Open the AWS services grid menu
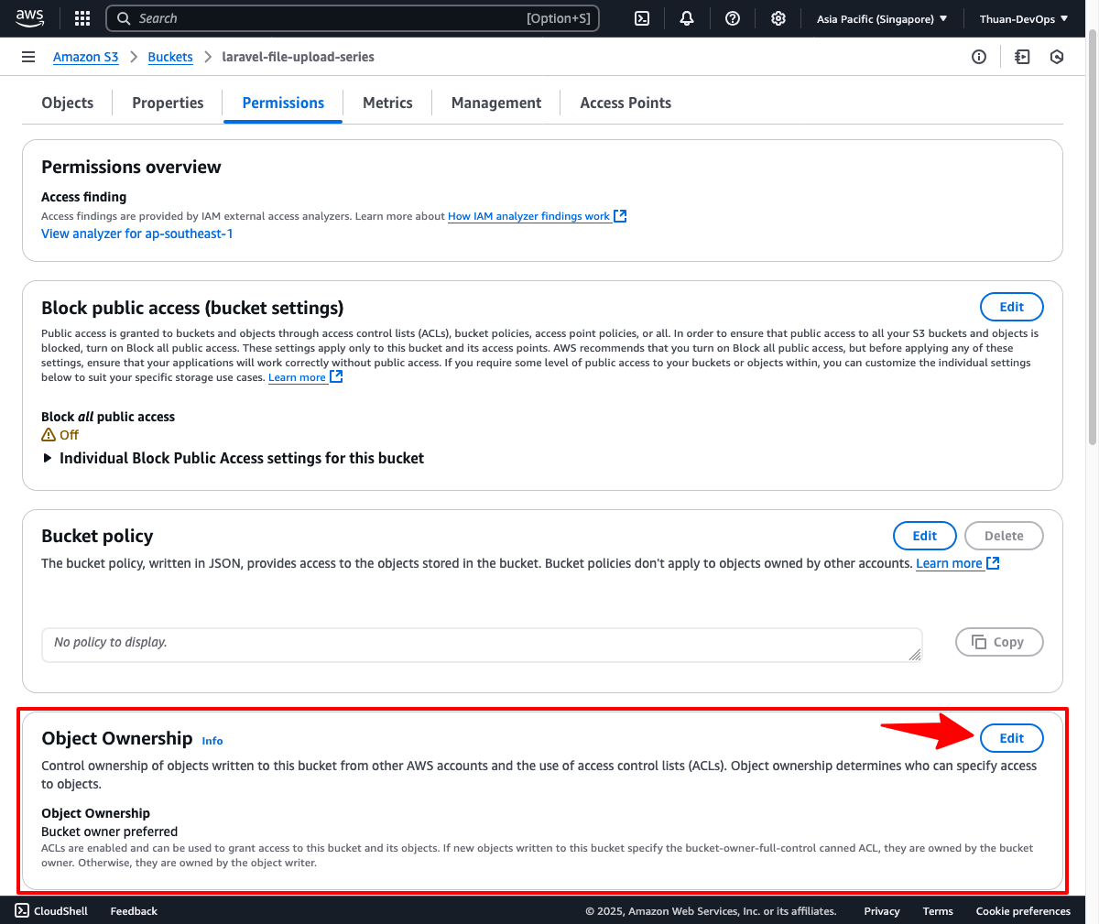Viewport: 1099px width, 924px height. (x=82, y=18)
